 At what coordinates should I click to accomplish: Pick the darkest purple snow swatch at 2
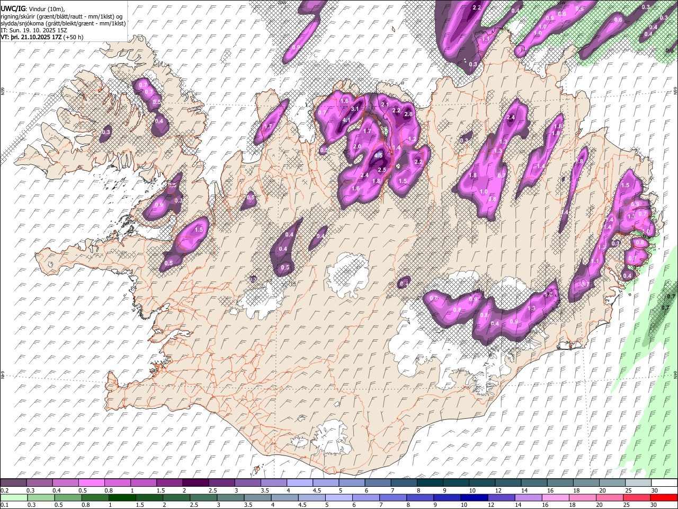click(195, 483)
